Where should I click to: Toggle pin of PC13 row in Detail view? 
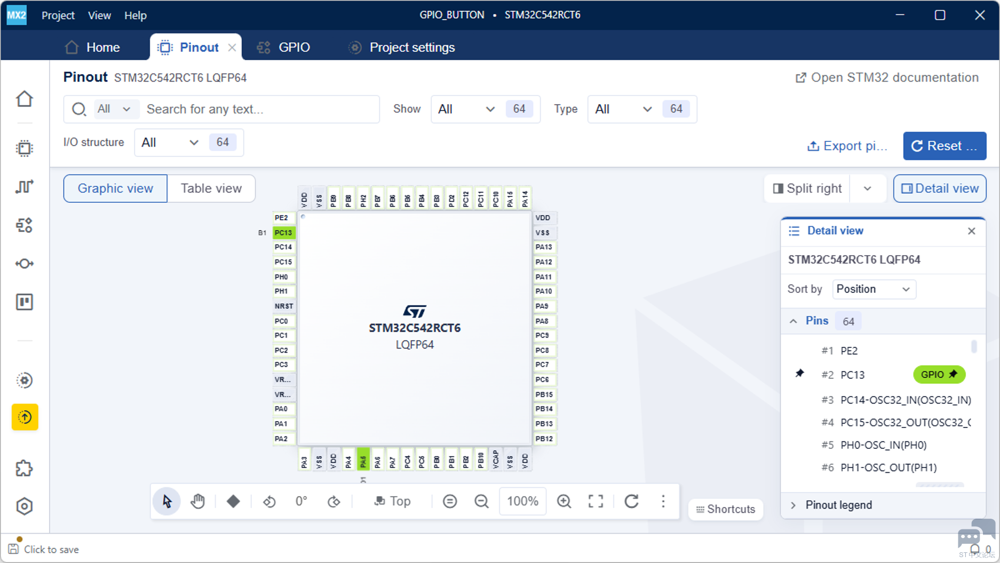point(799,374)
